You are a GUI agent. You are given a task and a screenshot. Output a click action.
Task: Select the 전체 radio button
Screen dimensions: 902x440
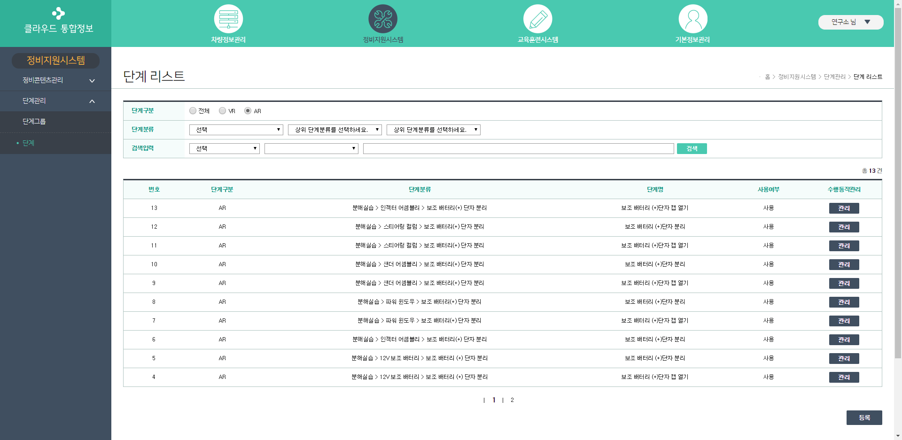[193, 111]
